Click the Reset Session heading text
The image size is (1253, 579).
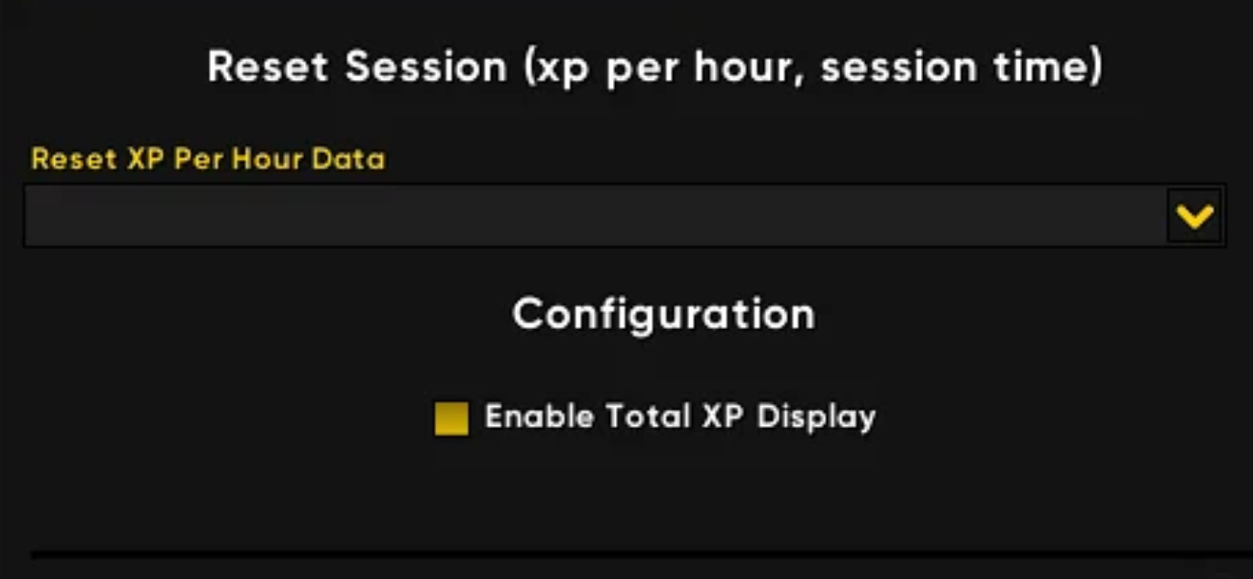(654, 67)
